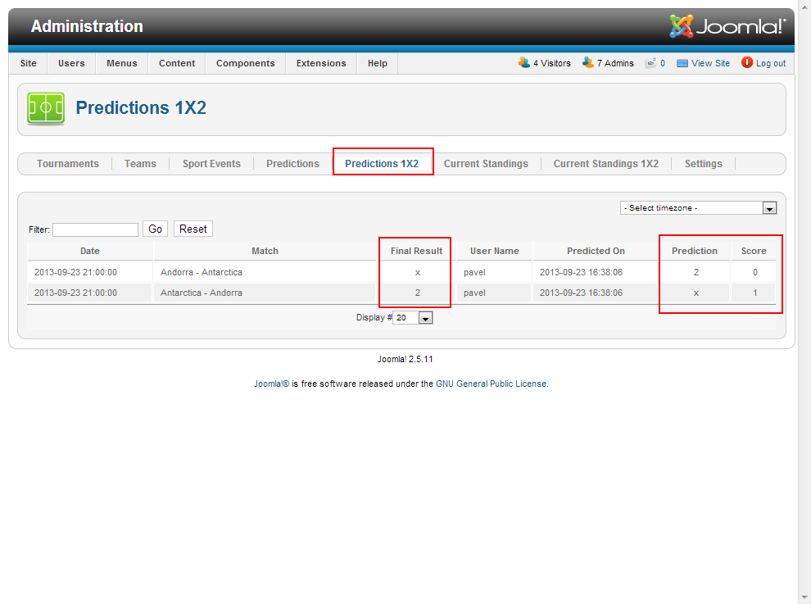Open the Menus menu
This screenshot has height=604, width=811.
click(122, 63)
